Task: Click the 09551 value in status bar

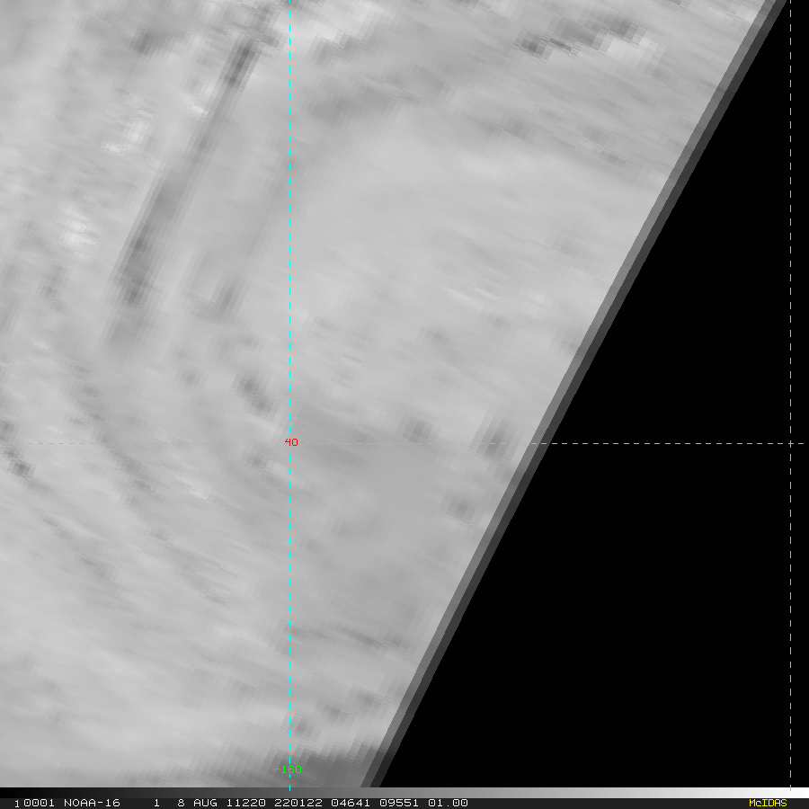Action: coord(399,803)
